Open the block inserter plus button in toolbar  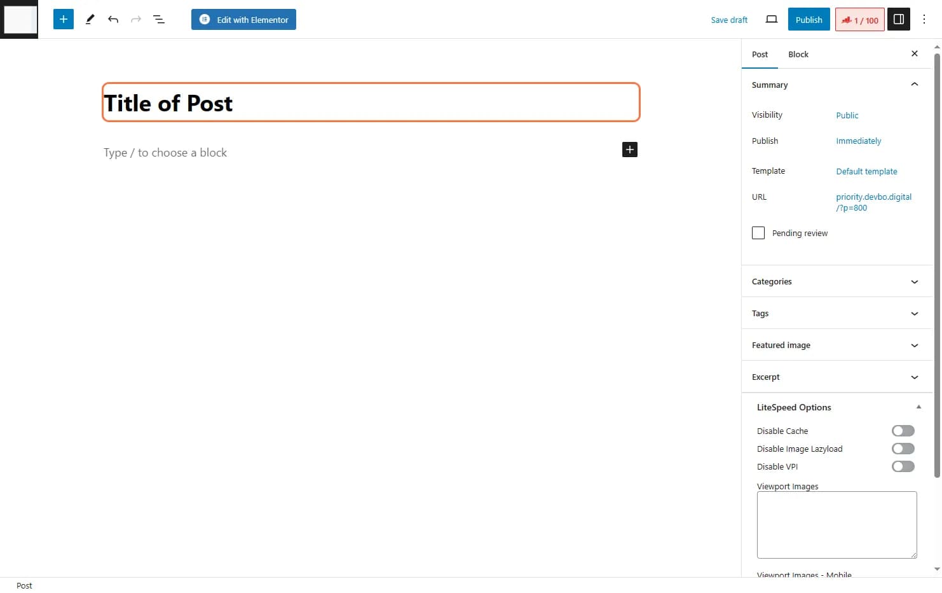[64, 19]
